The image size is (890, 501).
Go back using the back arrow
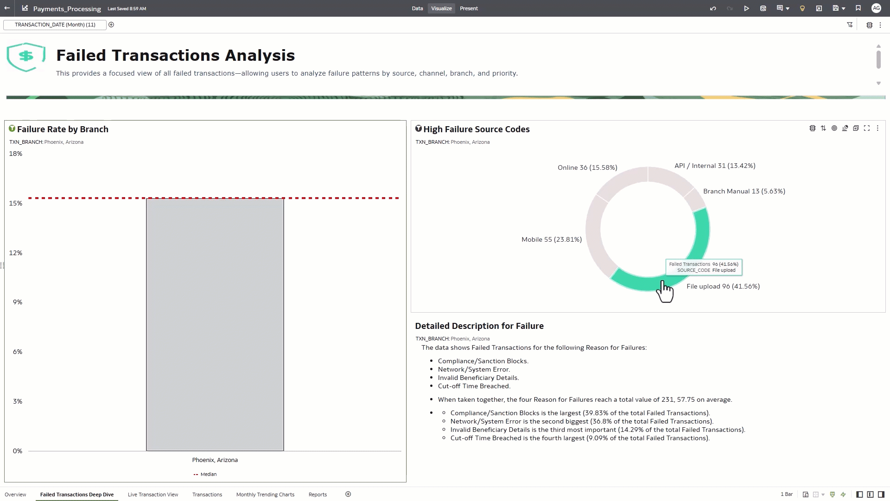coord(6,8)
